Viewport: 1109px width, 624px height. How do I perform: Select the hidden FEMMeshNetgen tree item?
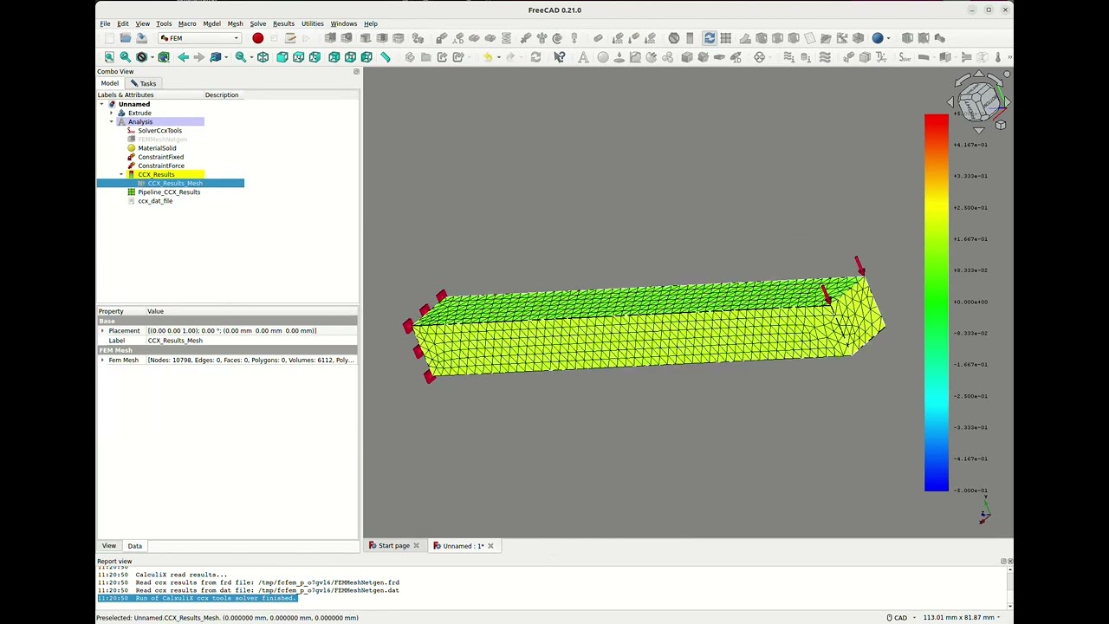(162, 140)
